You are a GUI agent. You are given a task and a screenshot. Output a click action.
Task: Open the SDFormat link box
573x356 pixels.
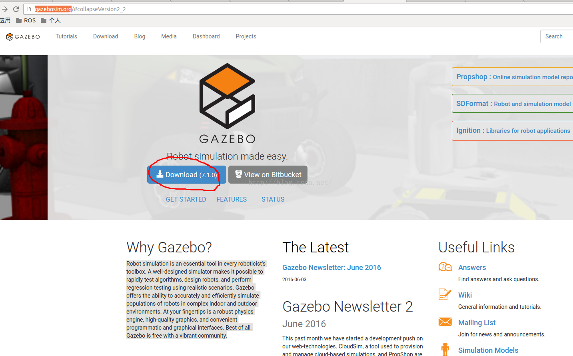[513, 104]
